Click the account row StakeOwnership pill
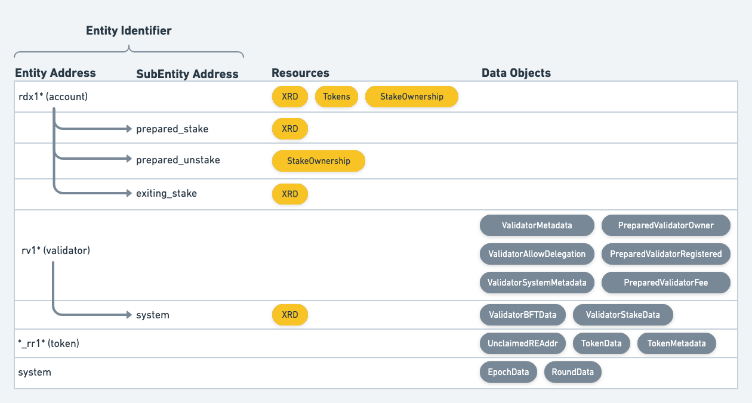This screenshot has width=752, height=403. (411, 97)
